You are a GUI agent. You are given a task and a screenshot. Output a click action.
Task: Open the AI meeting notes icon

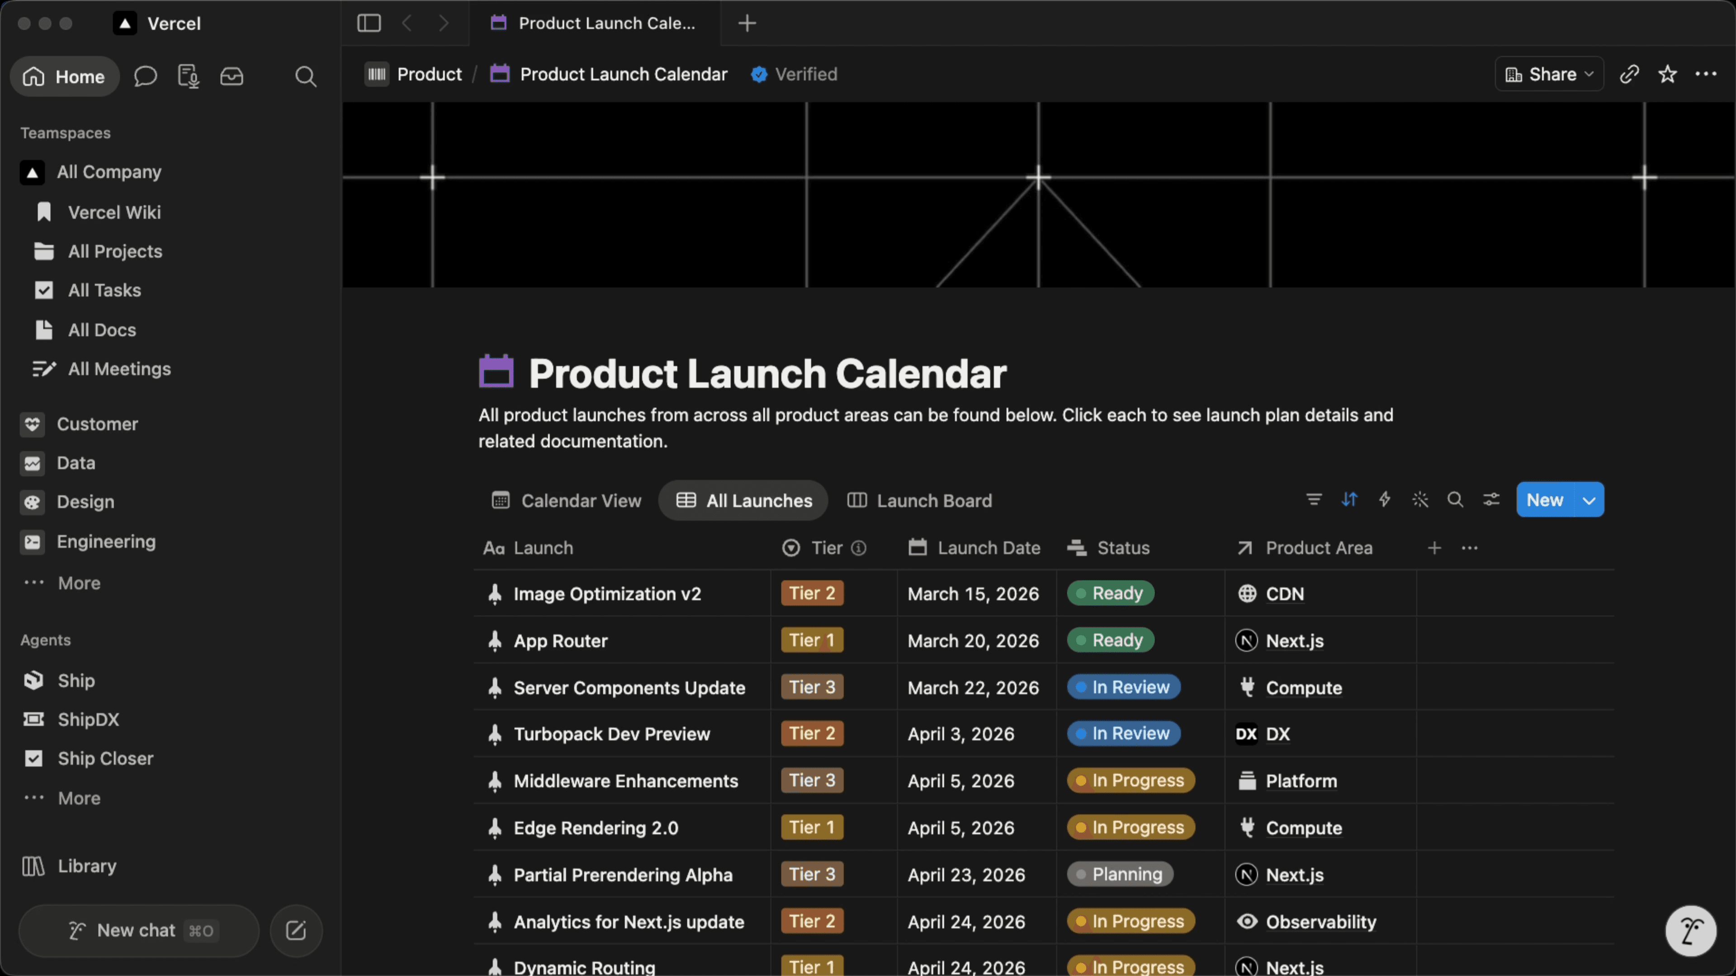click(188, 76)
